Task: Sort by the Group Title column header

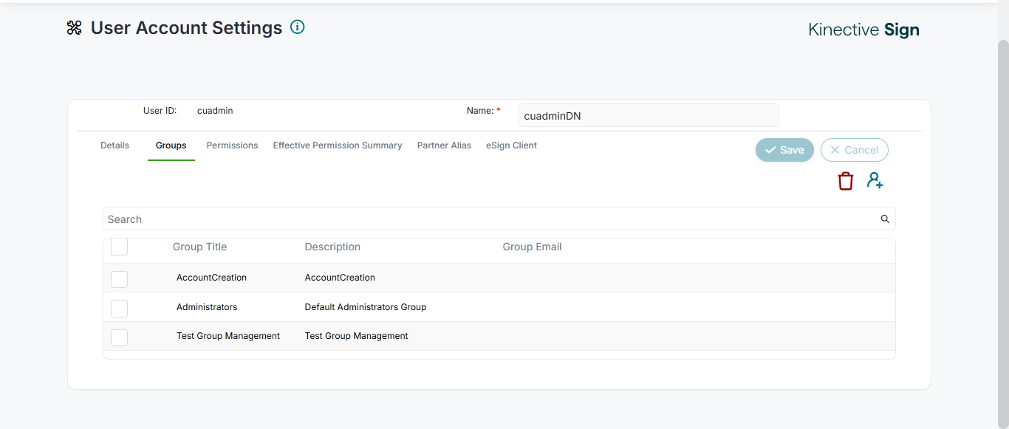Action: pyautogui.click(x=199, y=247)
